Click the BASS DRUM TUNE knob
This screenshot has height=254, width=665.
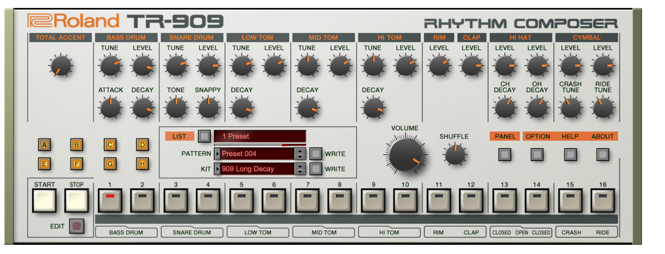pos(110,66)
